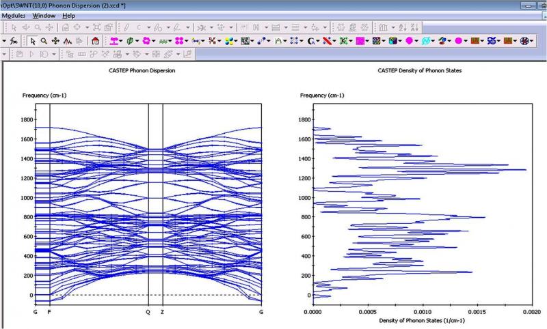Click the F k-point label on dispersion axis
This screenshot has width=547, height=329.
point(49,312)
